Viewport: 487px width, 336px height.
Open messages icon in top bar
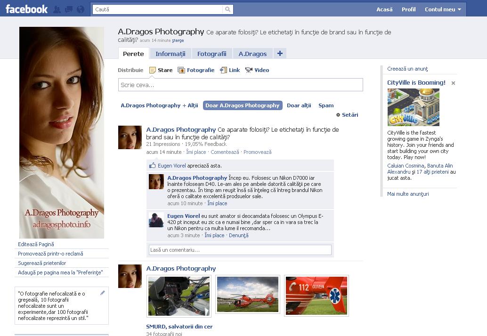click(68, 9)
